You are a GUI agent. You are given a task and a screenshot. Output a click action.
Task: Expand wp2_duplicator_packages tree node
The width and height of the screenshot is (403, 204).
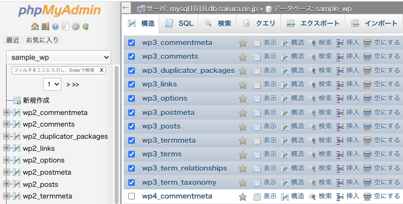click(x=7, y=136)
